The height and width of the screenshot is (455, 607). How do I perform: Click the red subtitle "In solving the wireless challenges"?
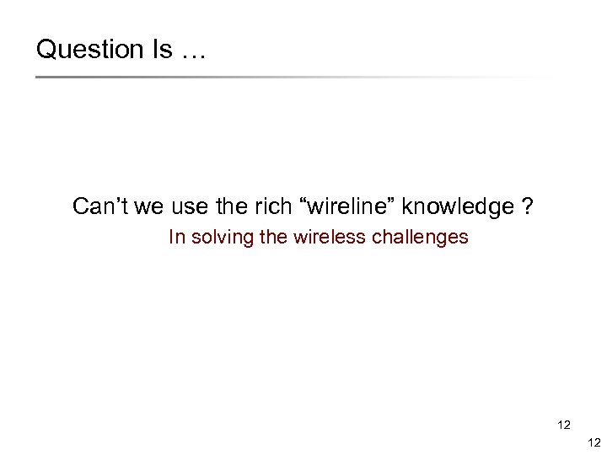tap(318, 238)
